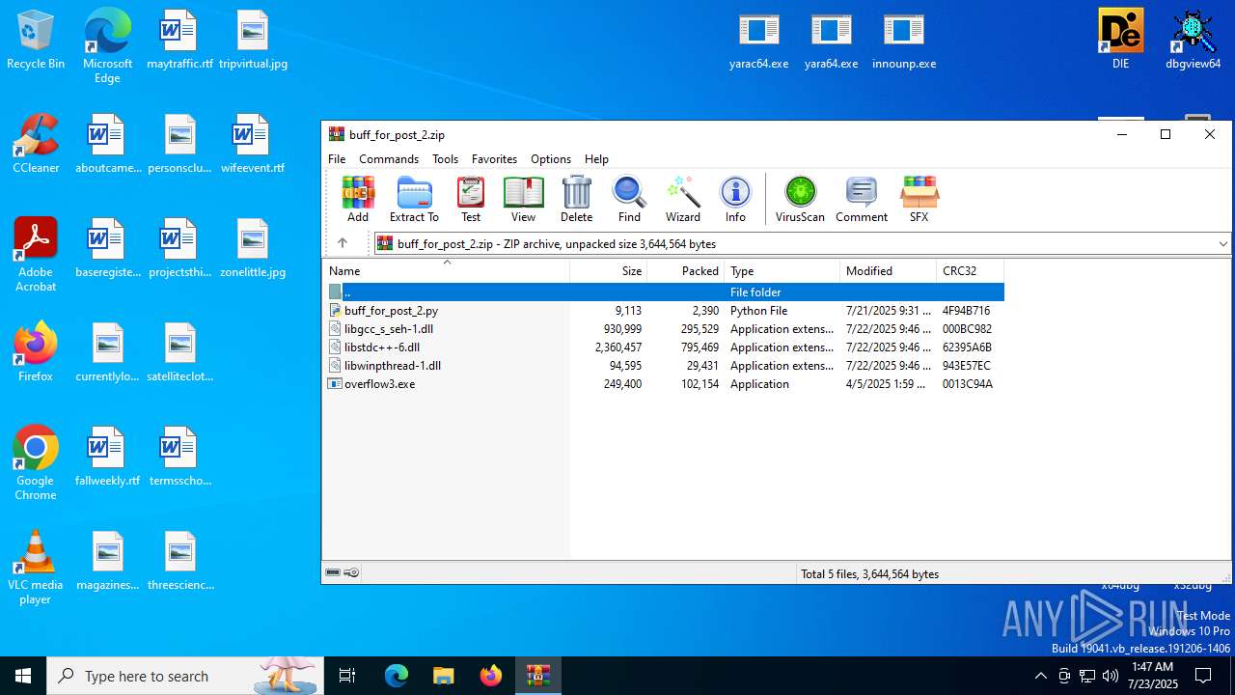This screenshot has height=695, width=1235.
Task: Click the SFX toolbar icon
Action: (919, 199)
